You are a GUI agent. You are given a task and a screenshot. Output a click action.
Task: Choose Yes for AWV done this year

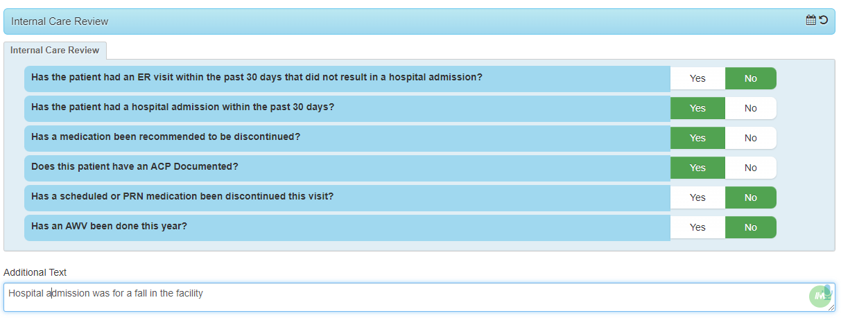pyautogui.click(x=697, y=227)
